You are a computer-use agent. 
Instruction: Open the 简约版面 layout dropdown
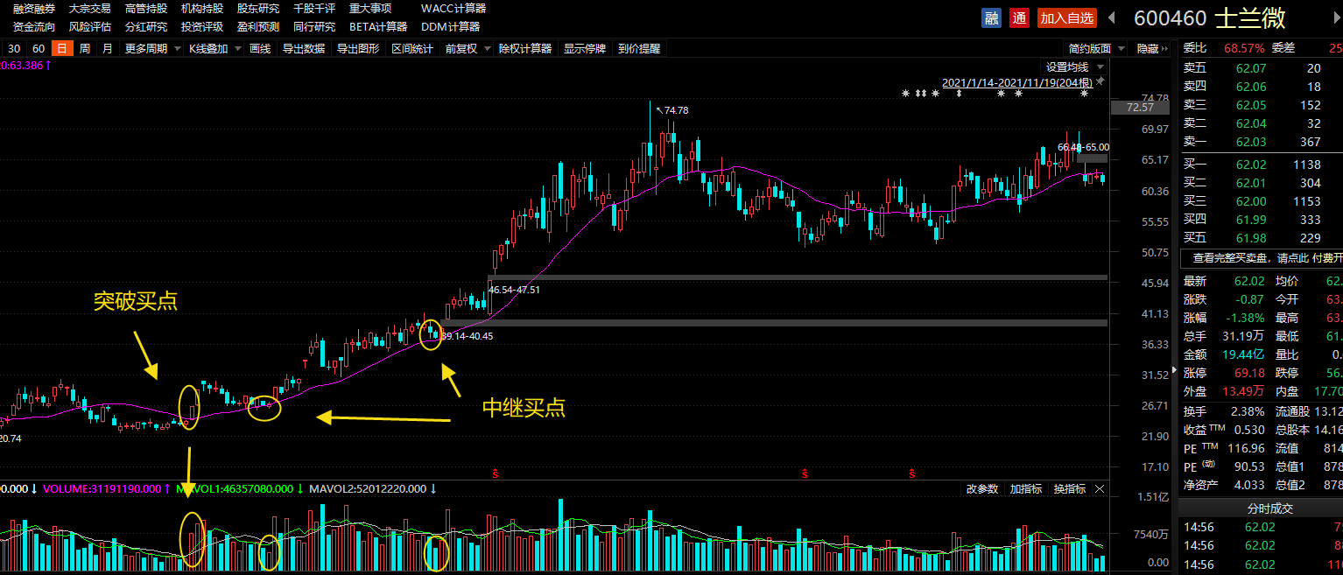pos(1095,49)
